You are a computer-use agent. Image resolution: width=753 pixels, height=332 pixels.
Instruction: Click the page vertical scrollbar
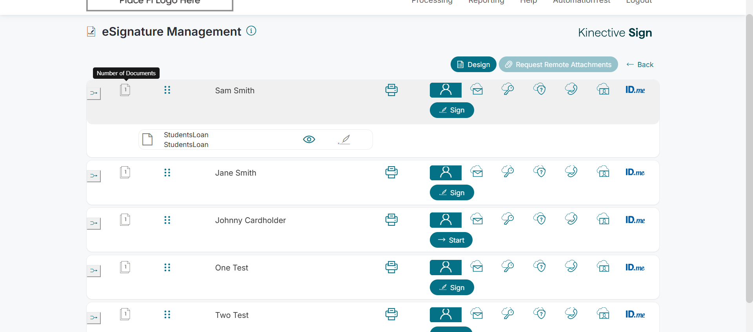pyautogui.click(x=749, y=157)
